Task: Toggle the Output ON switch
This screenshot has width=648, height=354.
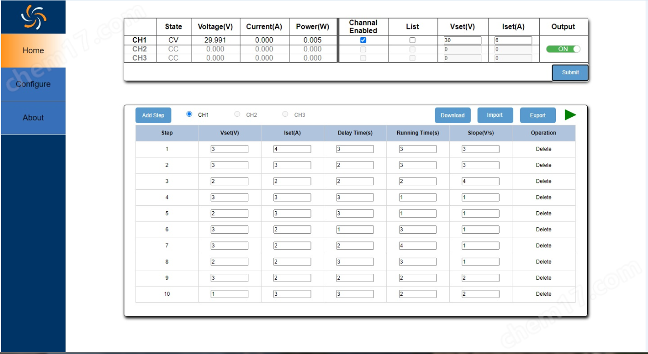Action: point(563,49)
